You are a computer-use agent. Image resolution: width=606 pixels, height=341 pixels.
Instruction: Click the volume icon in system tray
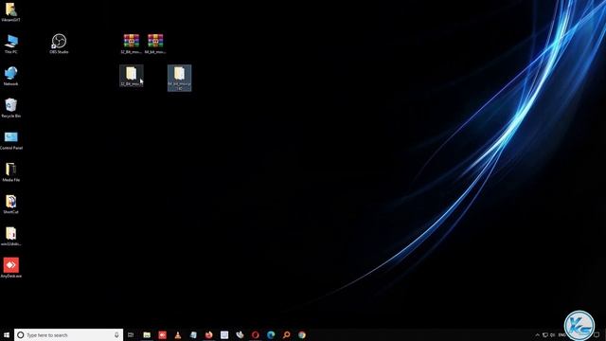(553, 334)
